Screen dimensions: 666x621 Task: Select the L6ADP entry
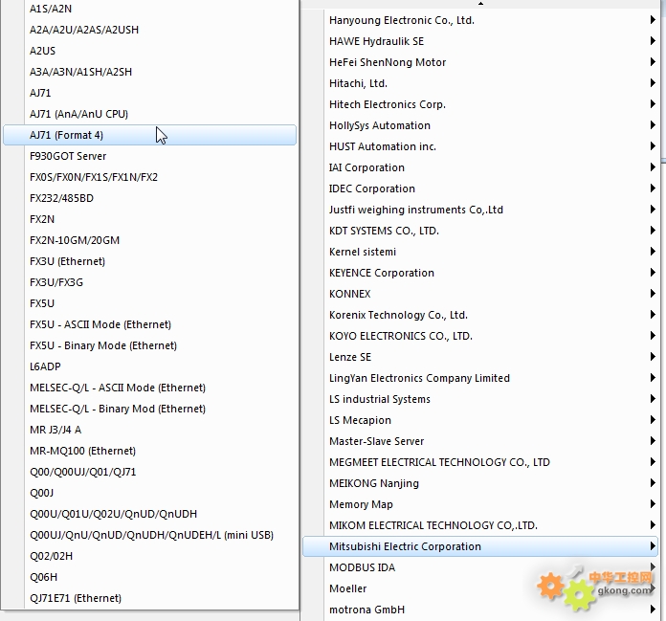pos(149,366)
